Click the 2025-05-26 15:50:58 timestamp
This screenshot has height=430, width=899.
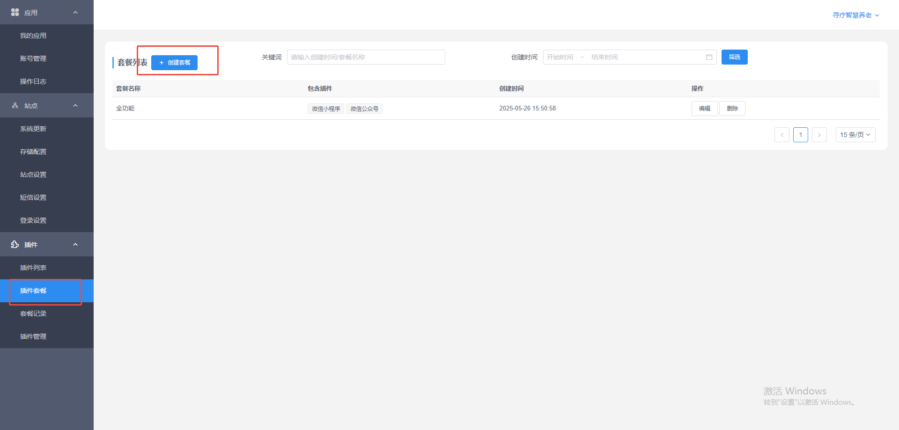pyautogui.click(x=527, y=108)
